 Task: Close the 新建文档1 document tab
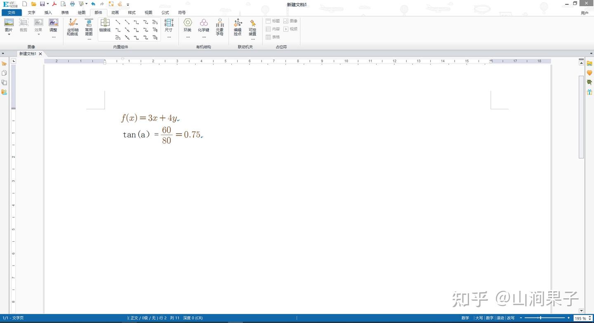coord(40,54)
